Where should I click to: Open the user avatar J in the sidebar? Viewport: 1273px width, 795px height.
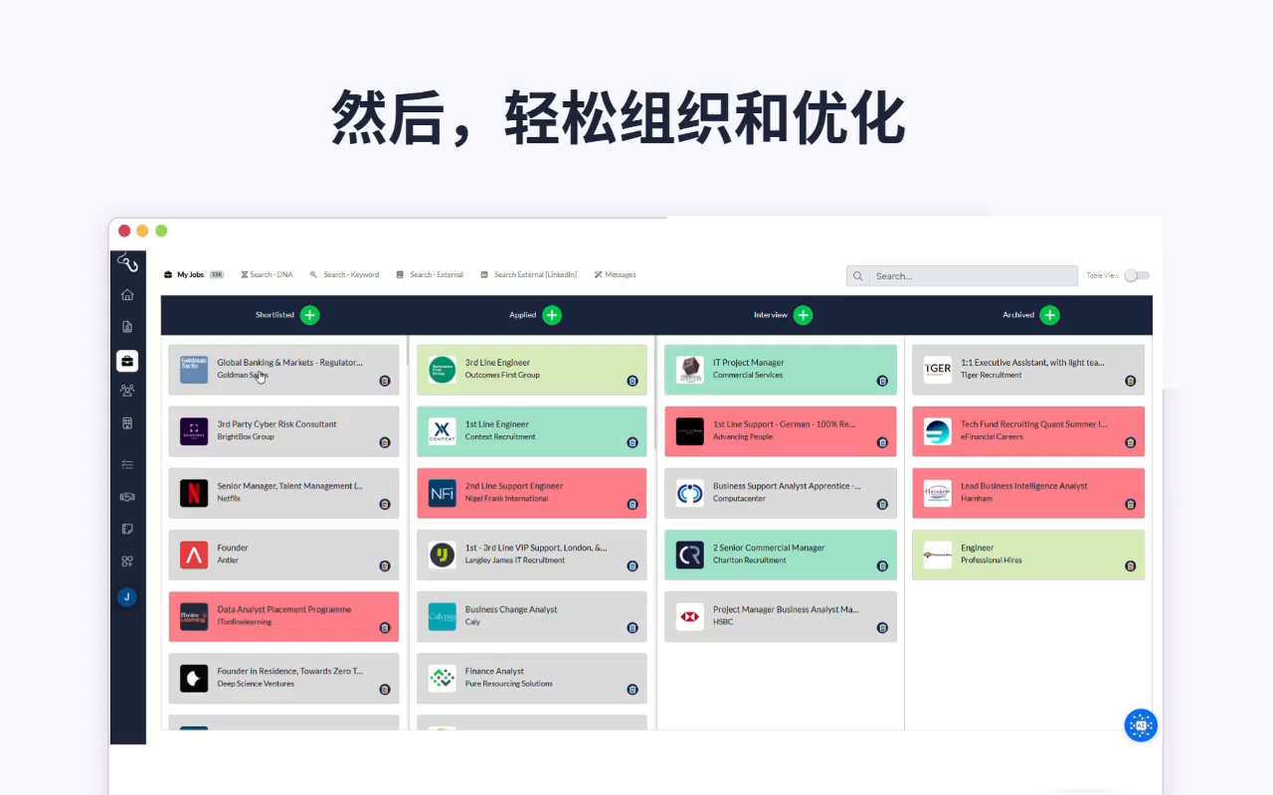pos(127,597)
